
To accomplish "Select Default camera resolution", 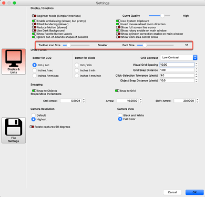I will click(33, 115).
